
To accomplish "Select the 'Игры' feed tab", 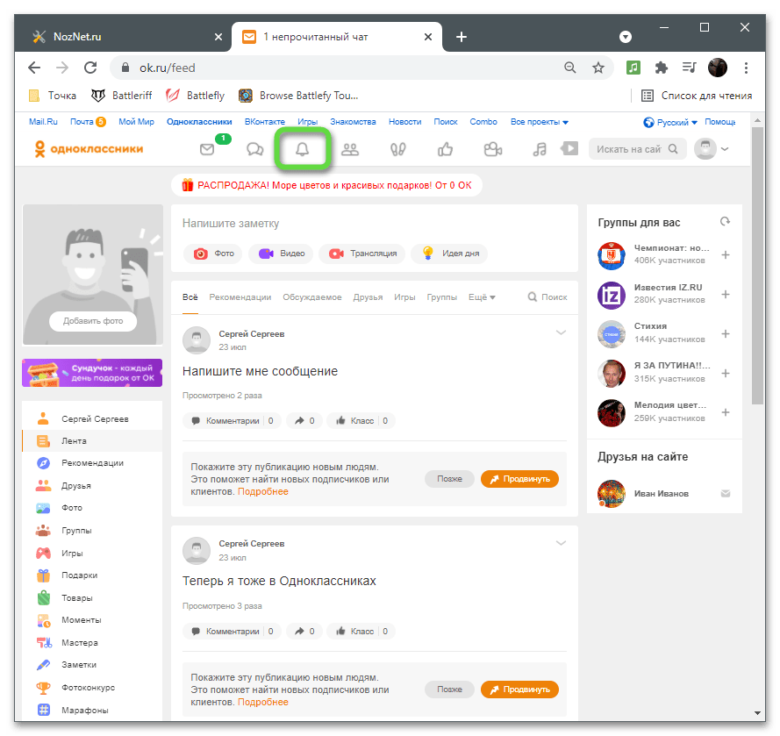I will click(404, 297).
